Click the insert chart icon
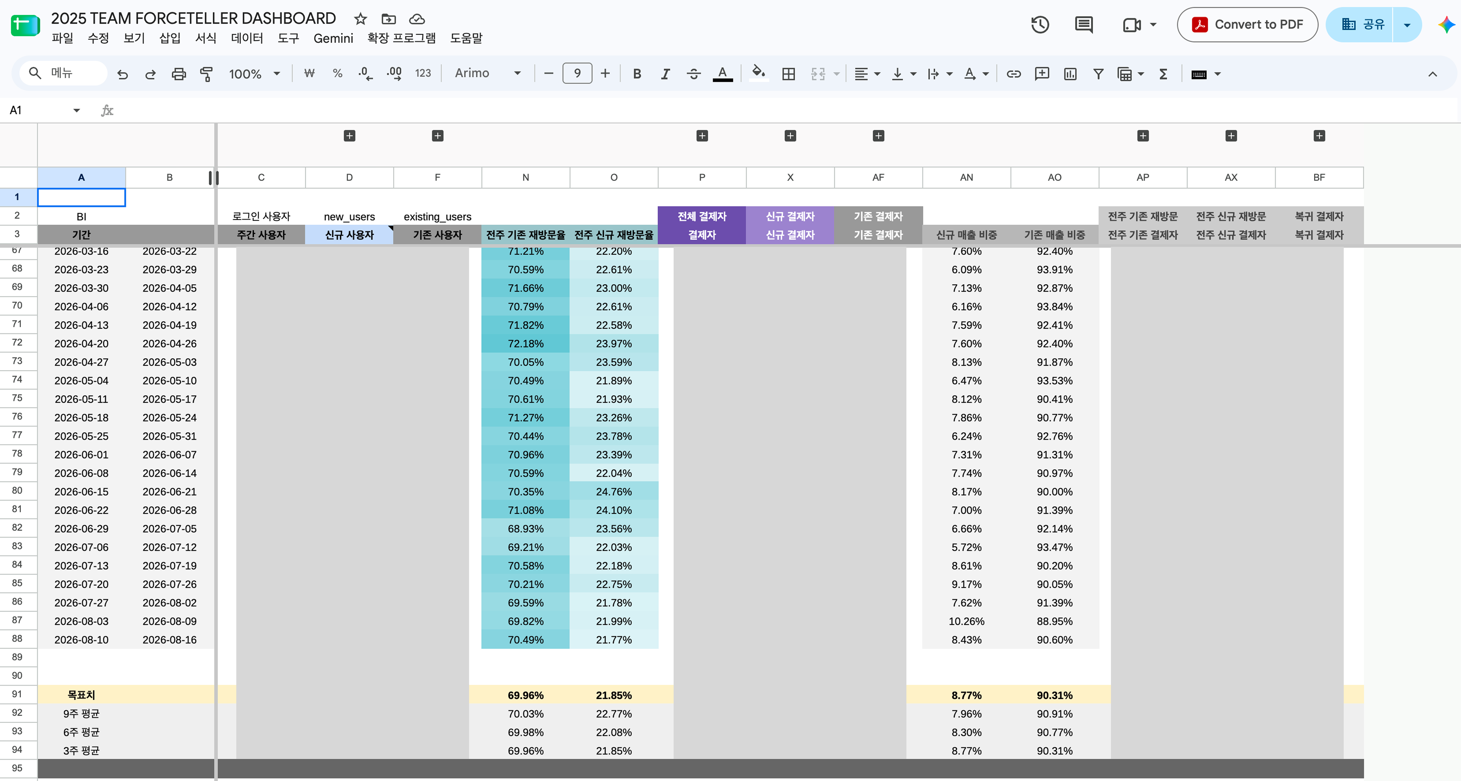The height and width of the screenshot is (781, 1461). (x=1070, y=74)
